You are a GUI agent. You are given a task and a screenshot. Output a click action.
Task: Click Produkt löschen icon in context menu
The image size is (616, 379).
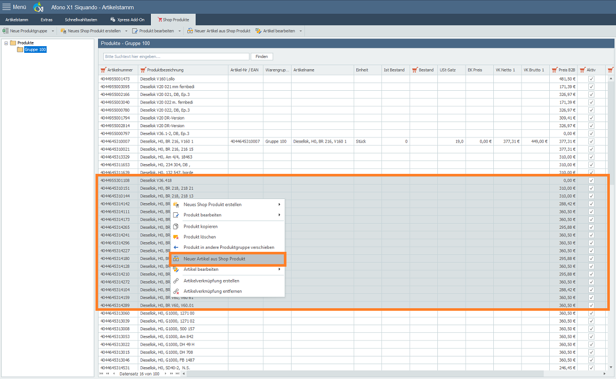point(176,237)
